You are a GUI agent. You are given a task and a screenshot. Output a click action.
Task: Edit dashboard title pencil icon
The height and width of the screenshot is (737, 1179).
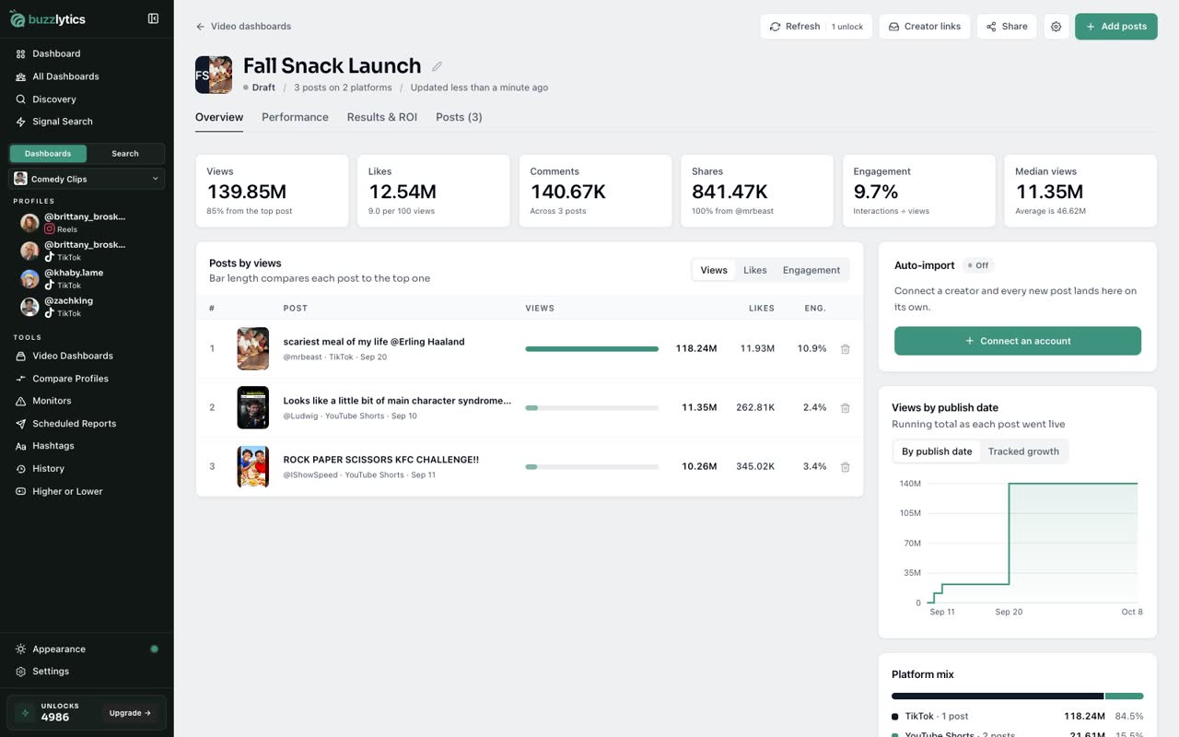pos(438,66)
